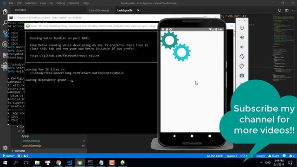Click the feedback smiley icon
Image resolution: width=297 pixels, height=167 pixels.
[x=284, y=156]
